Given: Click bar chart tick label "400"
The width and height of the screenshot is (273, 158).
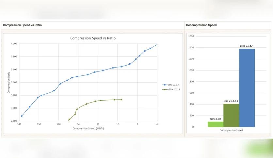Looking at the screenshot, I should click(191, 104).
